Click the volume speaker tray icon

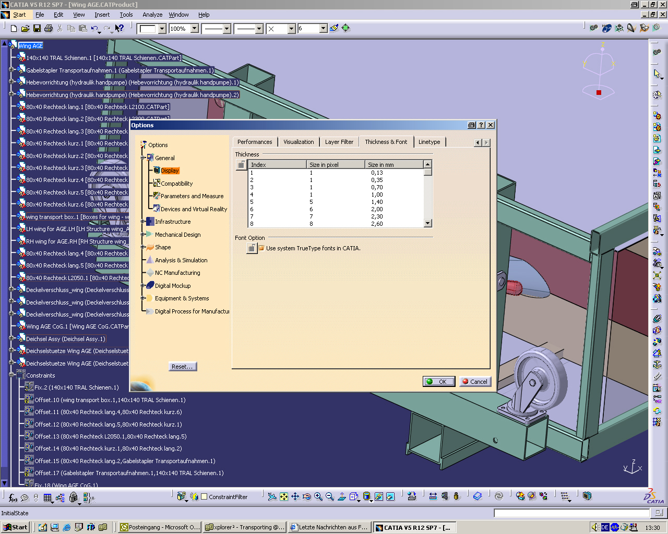pos(595,527)
